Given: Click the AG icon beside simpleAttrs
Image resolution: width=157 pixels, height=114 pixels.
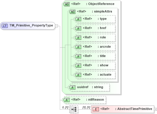Looking at the screenshot, I should coord(72,12).
